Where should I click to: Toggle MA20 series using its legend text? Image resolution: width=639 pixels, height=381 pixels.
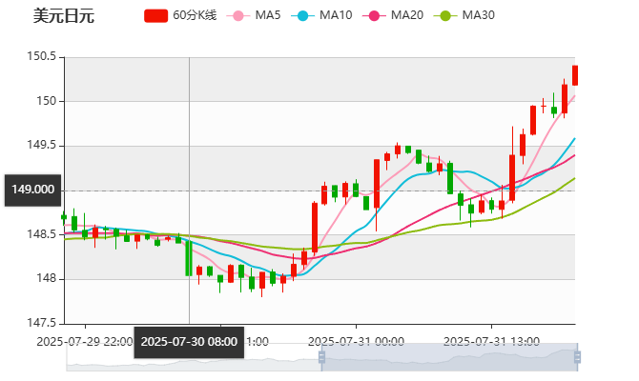407,15
